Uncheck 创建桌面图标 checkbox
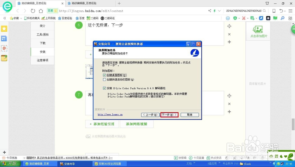Screen dimensions: 295x167 [x=104, y=75]
